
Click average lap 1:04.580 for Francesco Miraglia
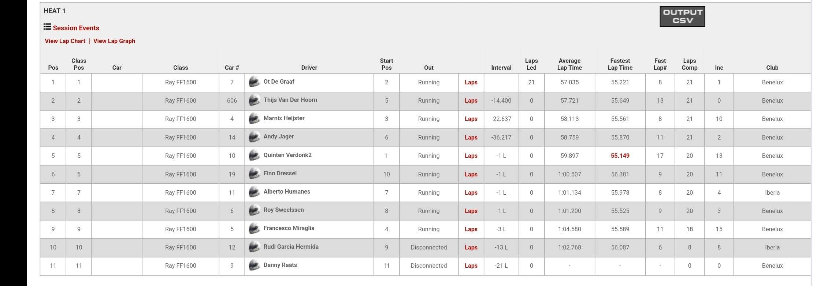tap(569, 229)
